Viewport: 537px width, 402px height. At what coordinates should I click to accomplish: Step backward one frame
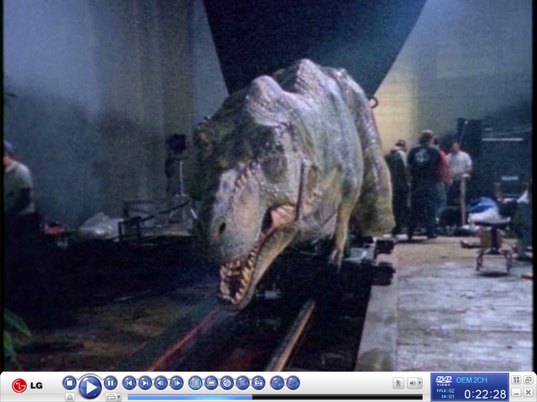point(161,383)
